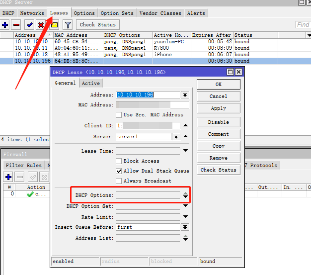Expand Rate Limit field arrow
311x275 pixels.
(185, 217)
